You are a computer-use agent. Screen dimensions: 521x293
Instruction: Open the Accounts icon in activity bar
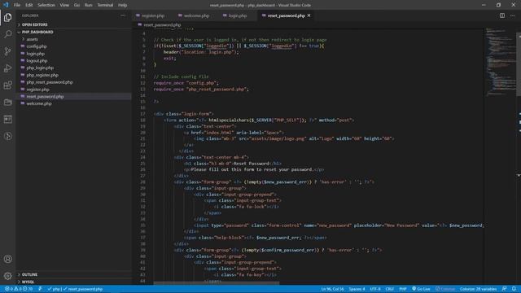7,259
